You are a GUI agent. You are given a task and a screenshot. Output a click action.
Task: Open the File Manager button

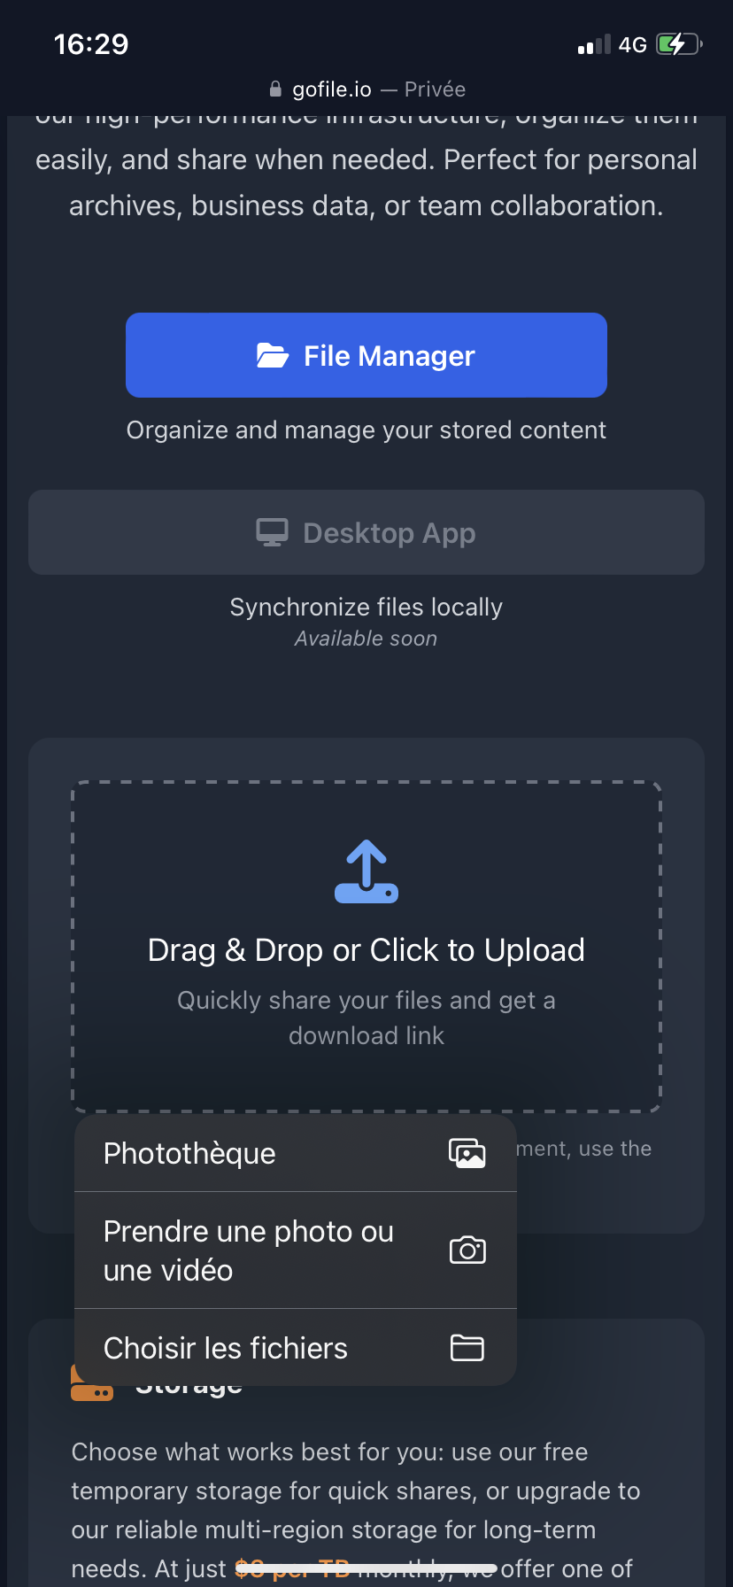pyautogui.click(x=366, y=355)
